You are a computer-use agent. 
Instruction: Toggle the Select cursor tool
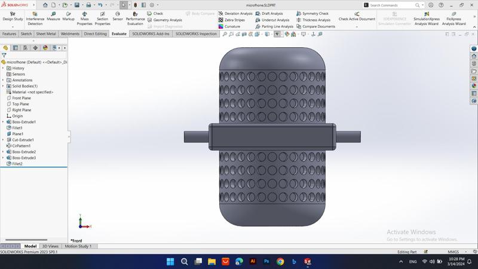pos(124,5)
